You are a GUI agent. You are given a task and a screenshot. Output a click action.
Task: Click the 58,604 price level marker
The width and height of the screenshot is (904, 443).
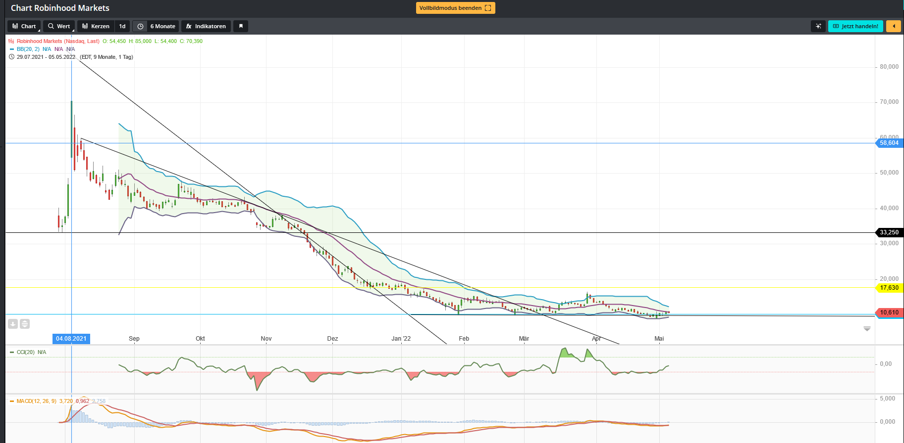(889, 143)
